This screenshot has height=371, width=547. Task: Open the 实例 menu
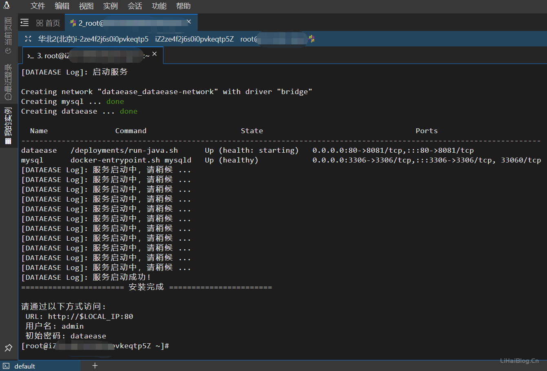(x=110, y=6)
